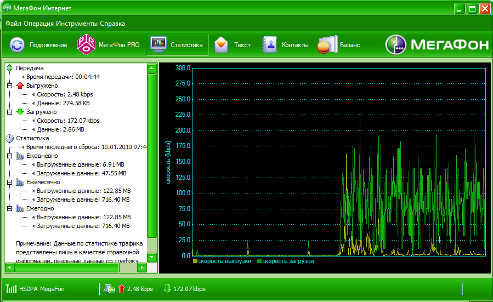Click the Ежедневно bar chart icon
Viewport: 493px width, 302px height.
click(x=20, y=156)
